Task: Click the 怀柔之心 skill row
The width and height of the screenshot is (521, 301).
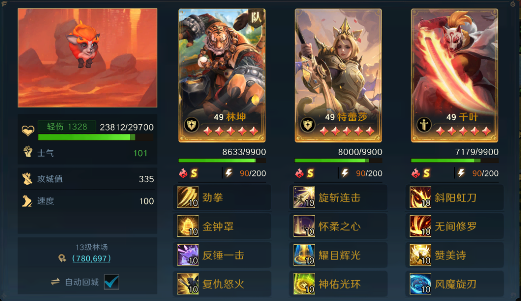Action: pyautogui.click(x=338, y=226)
